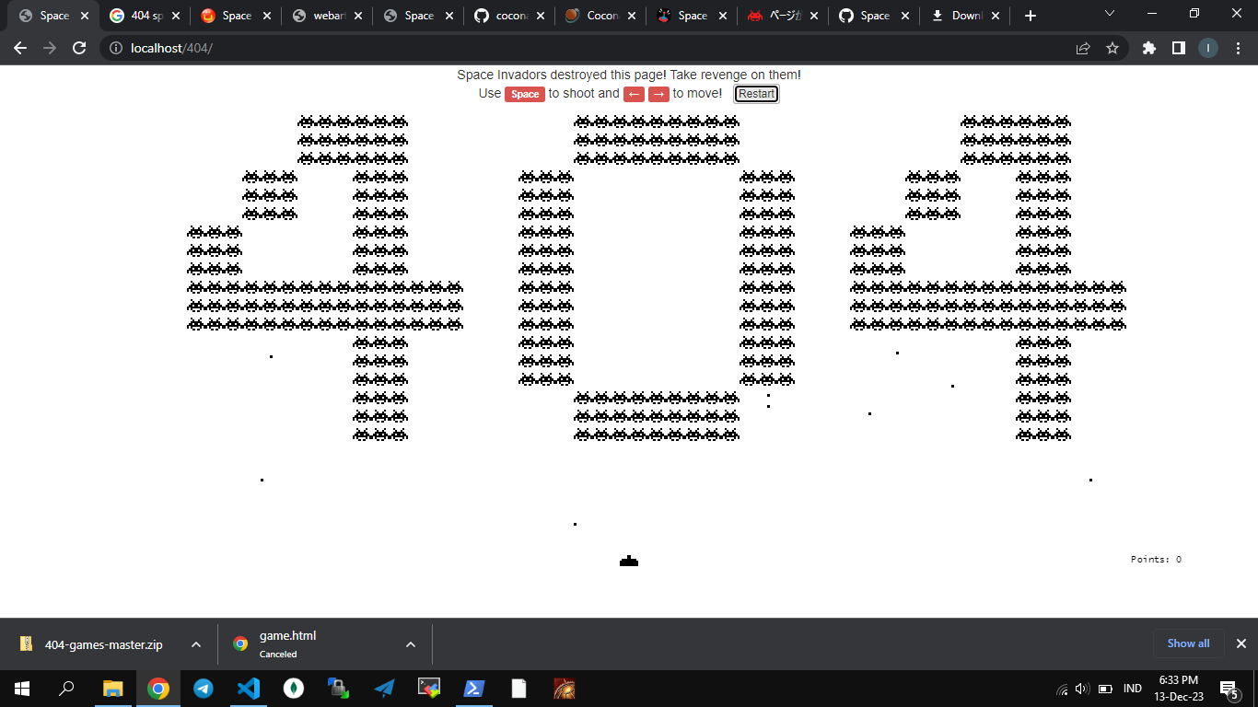Open the Extensions puzzle icon
1258x707 pixels.
1148,48
